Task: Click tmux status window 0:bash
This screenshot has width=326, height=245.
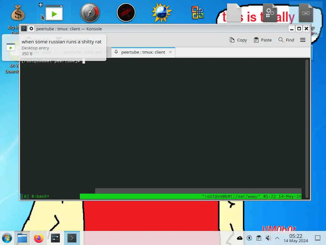Action: (40, 196)
